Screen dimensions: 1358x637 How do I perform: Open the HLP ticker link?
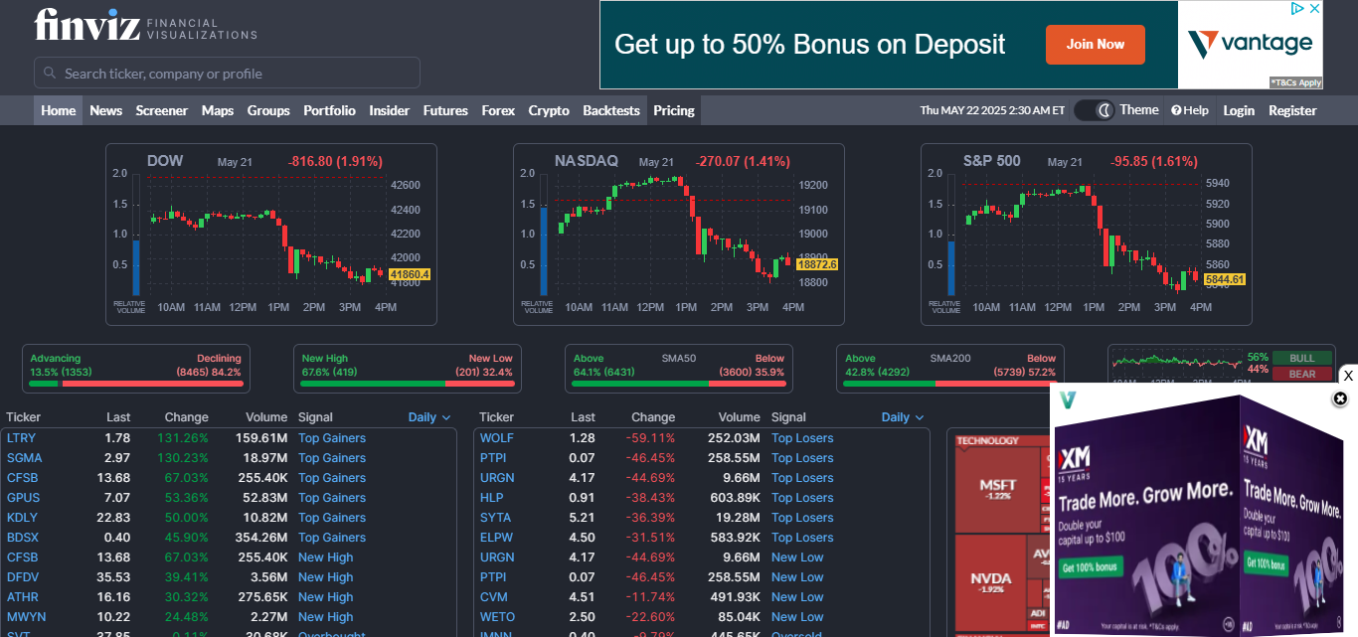[492, 498]
